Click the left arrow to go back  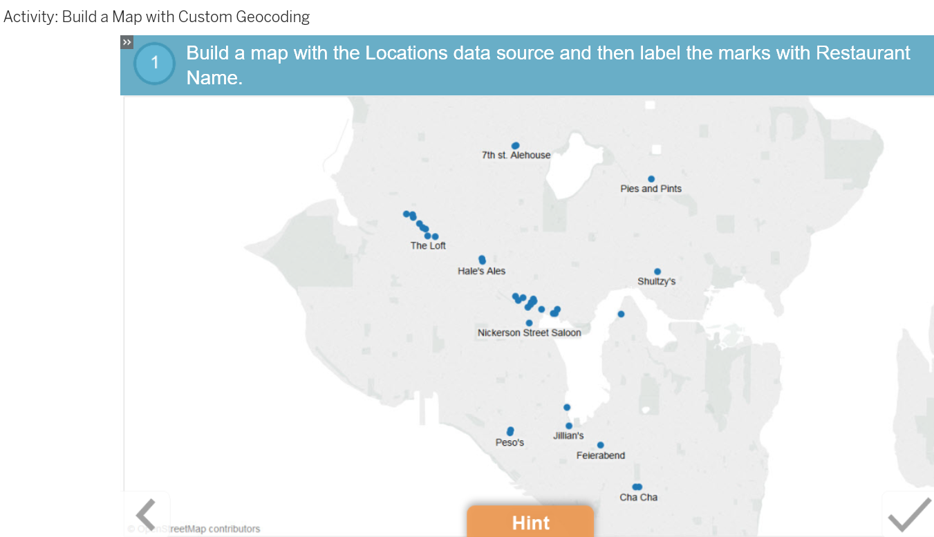[146, 514]
